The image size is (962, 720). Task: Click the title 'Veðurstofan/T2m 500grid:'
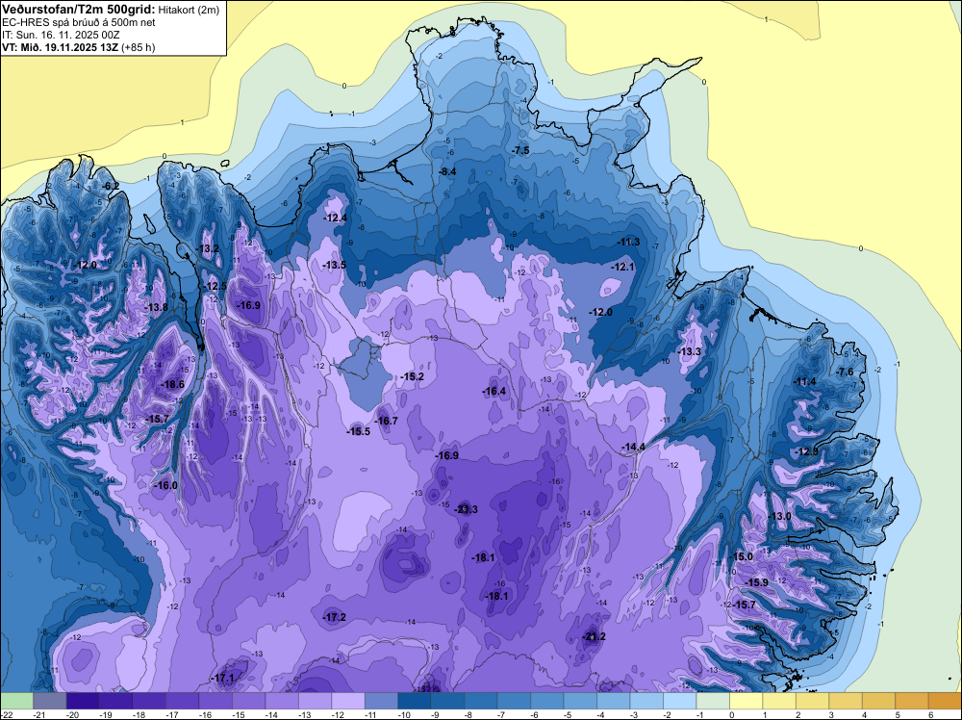(77, 9)
